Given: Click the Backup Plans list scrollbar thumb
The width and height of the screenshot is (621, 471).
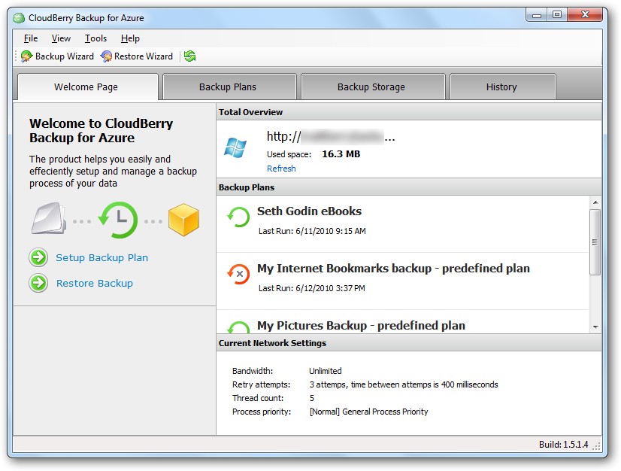Looking at the screenshot, I should click(595, 242).
